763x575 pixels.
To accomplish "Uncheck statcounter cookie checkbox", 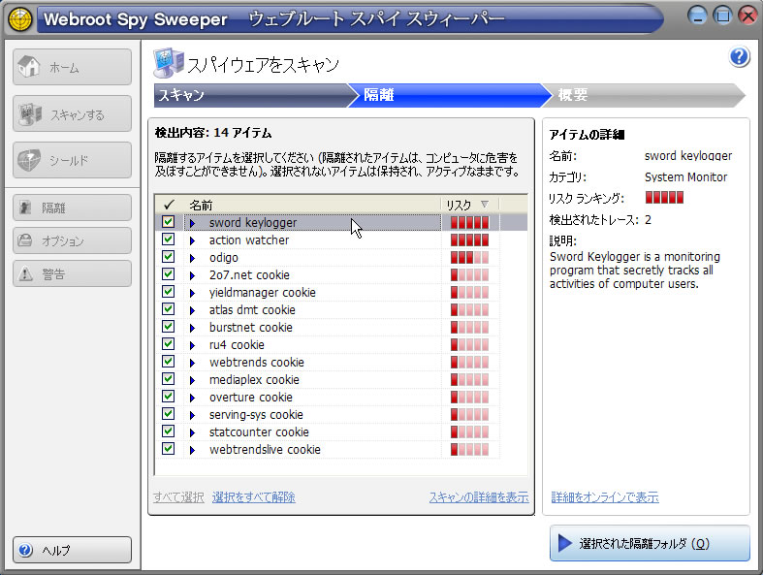I will tap(169, 431).
